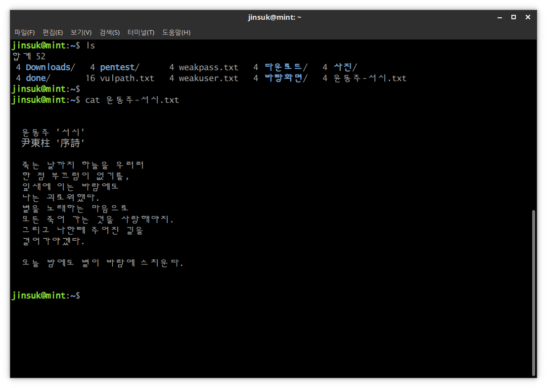Maximize the terminal window
The width and height of the screenshot is (547, 388).
tap(513, 17)
